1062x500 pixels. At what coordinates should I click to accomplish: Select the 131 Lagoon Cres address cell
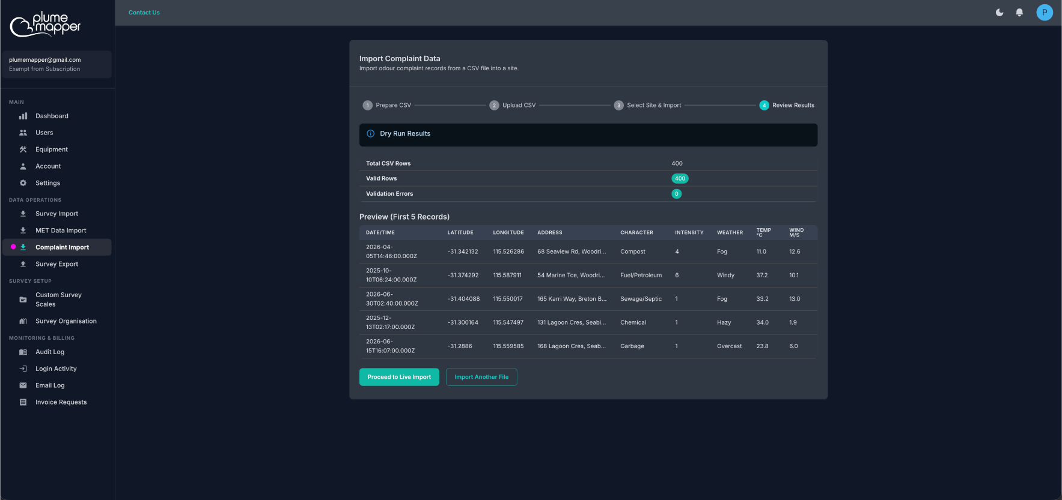[x=572, y=322]
